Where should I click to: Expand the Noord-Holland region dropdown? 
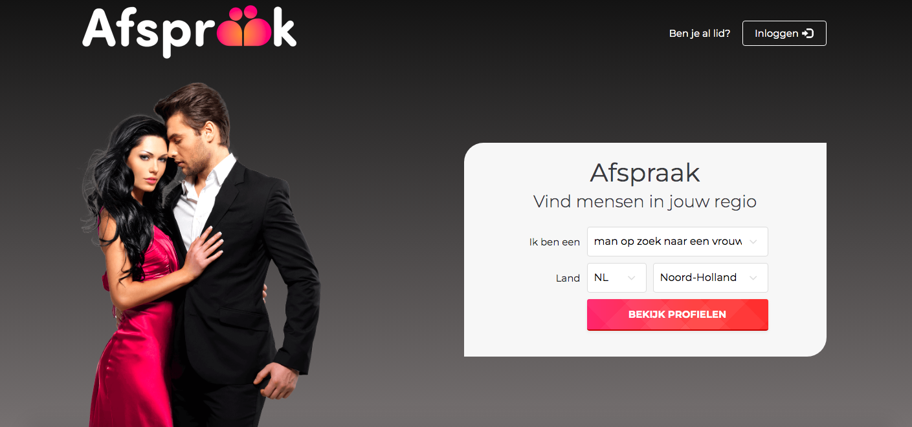click(x=711, y=278)
